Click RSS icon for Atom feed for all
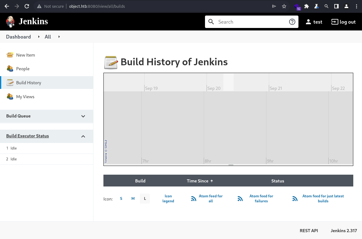The image size is (362, 239). point(194,199)
